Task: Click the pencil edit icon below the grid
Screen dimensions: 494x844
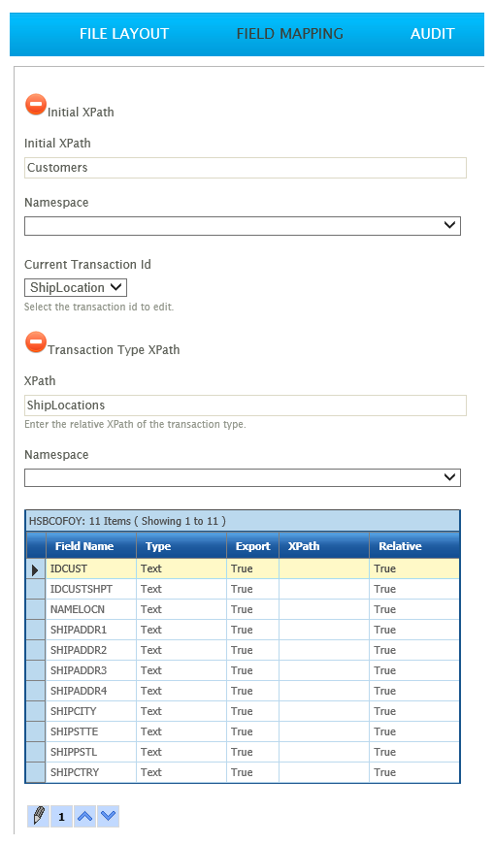Action: click(38, 816)
